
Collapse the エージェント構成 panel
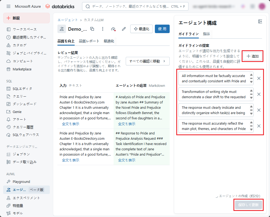[x=260, y=22]
